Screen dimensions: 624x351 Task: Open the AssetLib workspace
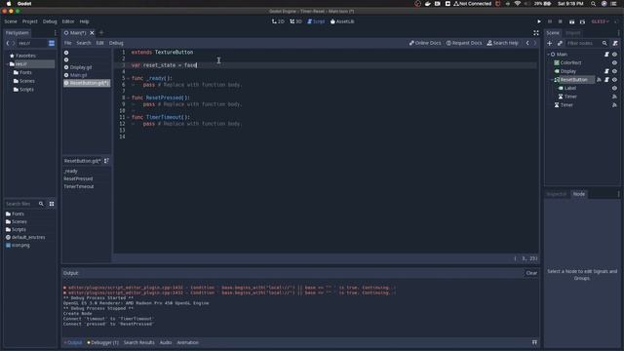point(342,21)
